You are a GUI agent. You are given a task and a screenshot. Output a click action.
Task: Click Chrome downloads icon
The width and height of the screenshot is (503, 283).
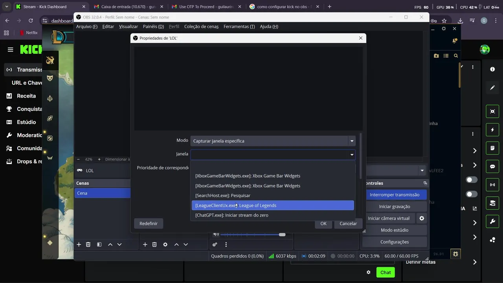pos(460,21)
